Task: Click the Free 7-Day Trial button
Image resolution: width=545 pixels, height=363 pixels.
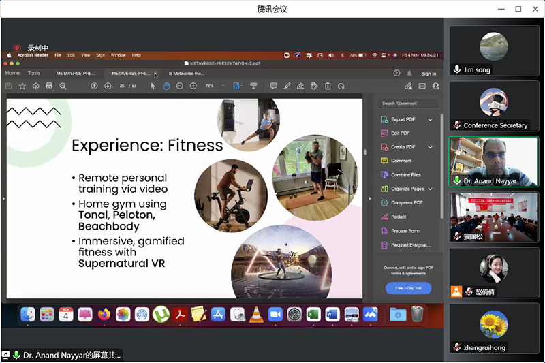Action: (408, 288)
